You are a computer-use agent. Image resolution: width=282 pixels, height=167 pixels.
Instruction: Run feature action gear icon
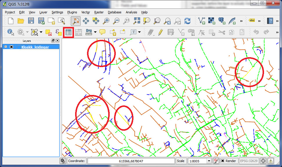(21, 33)
